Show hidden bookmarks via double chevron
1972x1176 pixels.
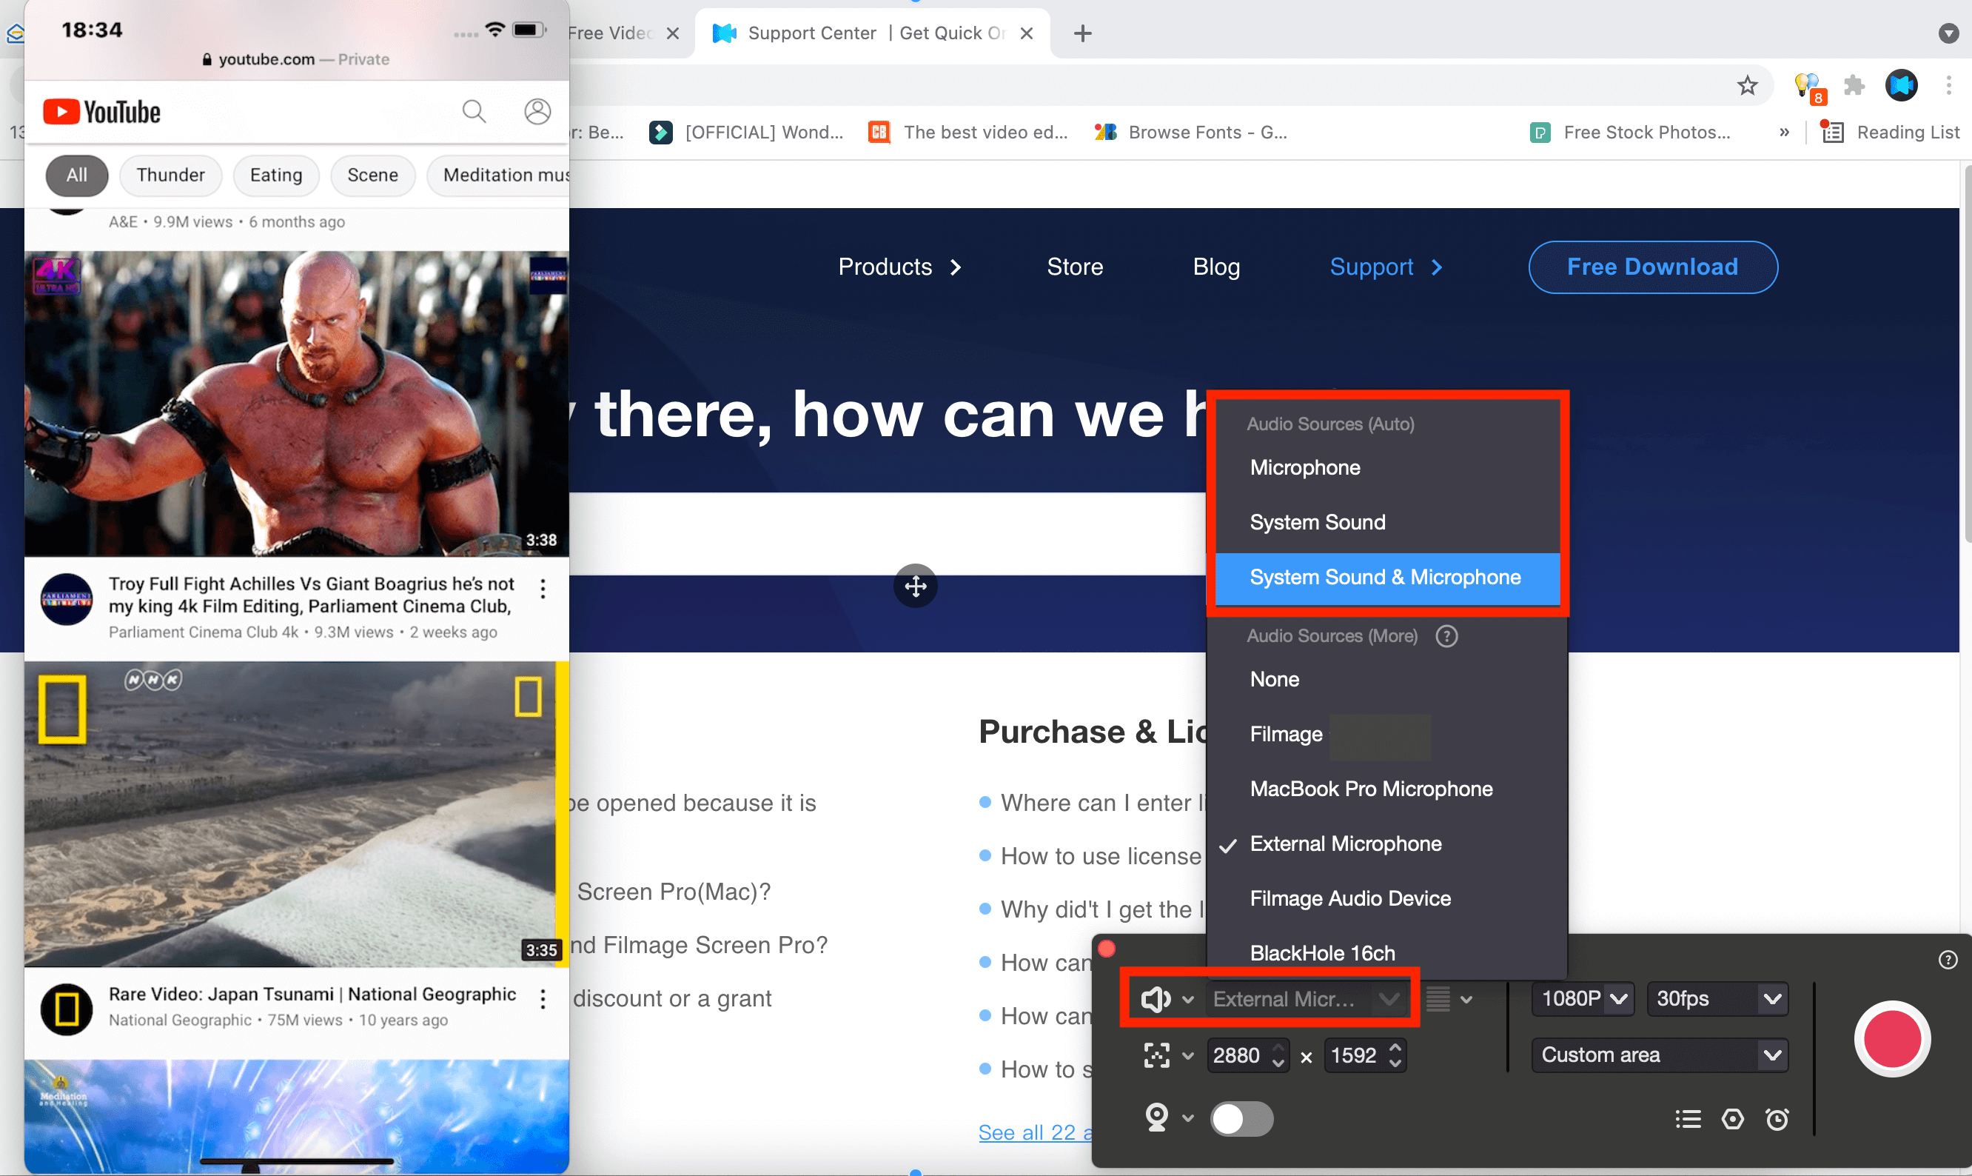tap(1783, 133)
